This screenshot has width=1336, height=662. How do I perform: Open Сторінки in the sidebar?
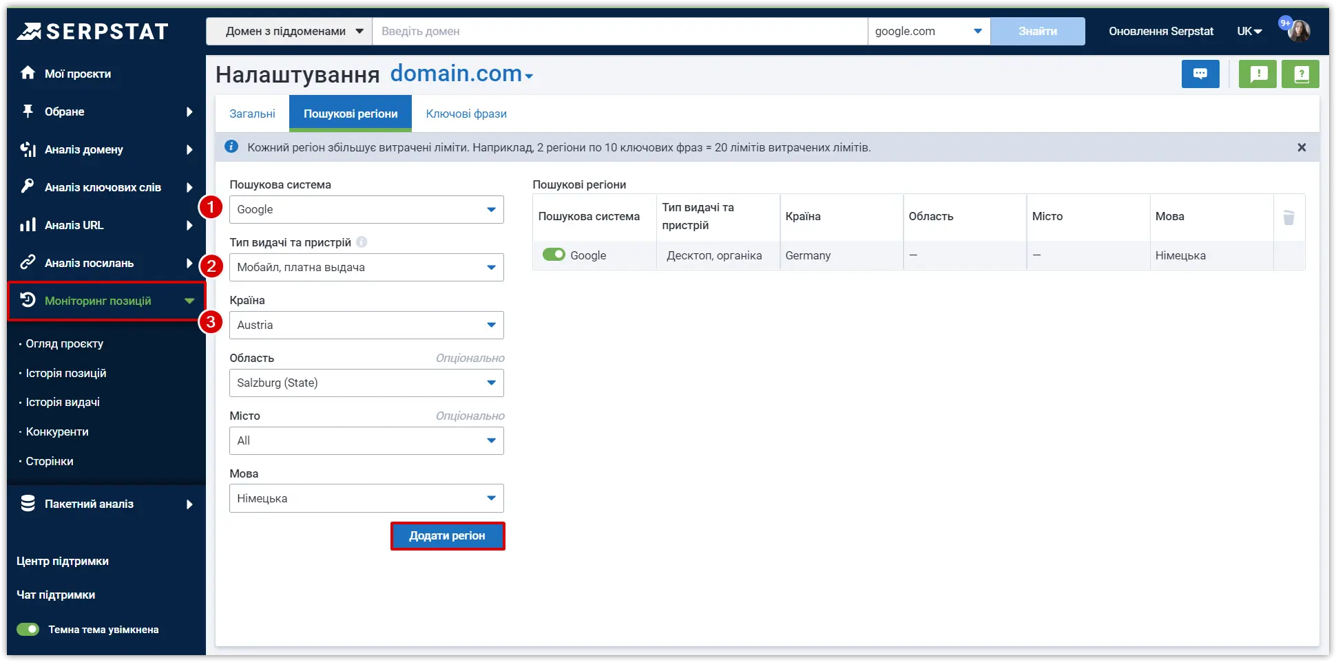[50, 461]
